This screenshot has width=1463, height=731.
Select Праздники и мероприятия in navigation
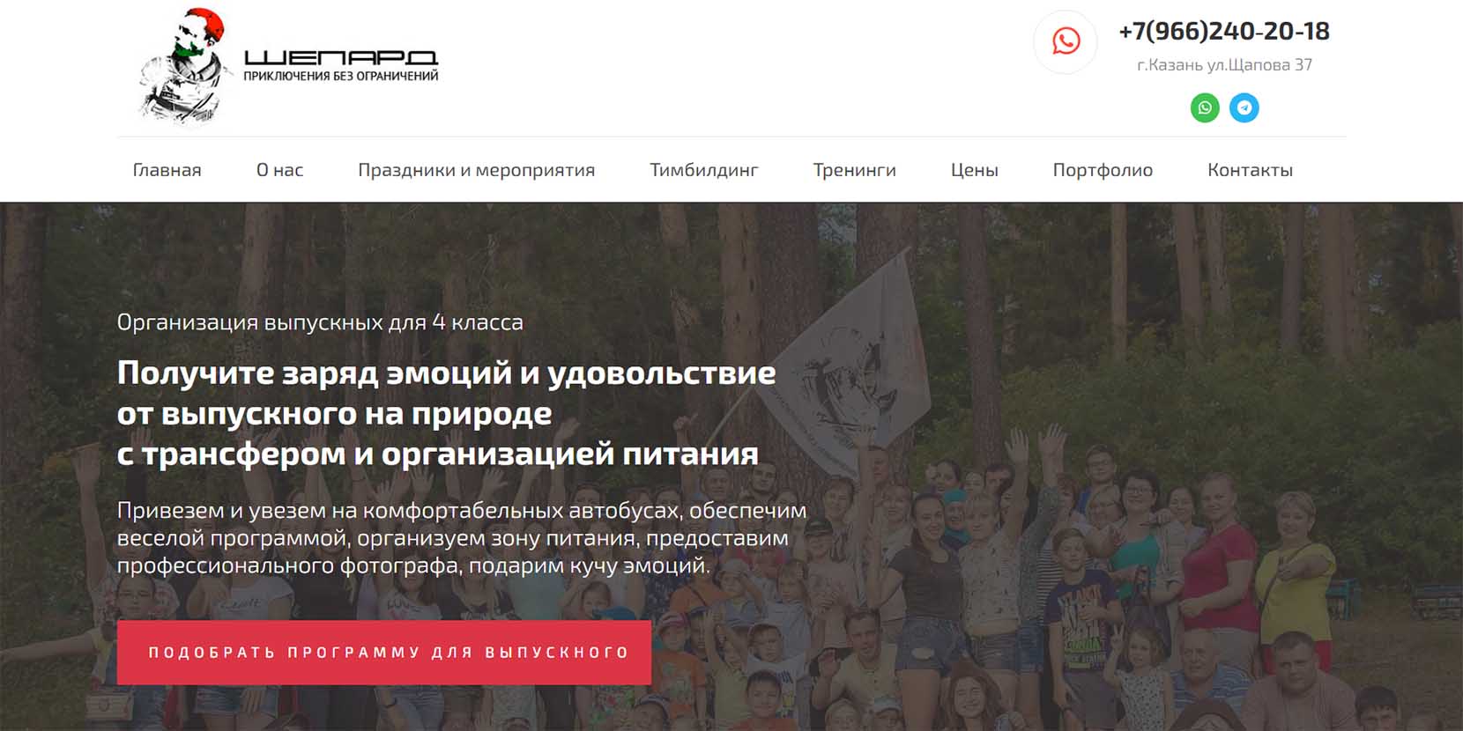pyautogui.click(x=476, y=170)
